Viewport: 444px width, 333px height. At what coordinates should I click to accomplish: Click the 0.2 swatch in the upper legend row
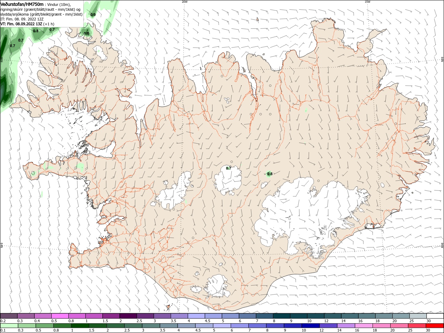point(9,316)
